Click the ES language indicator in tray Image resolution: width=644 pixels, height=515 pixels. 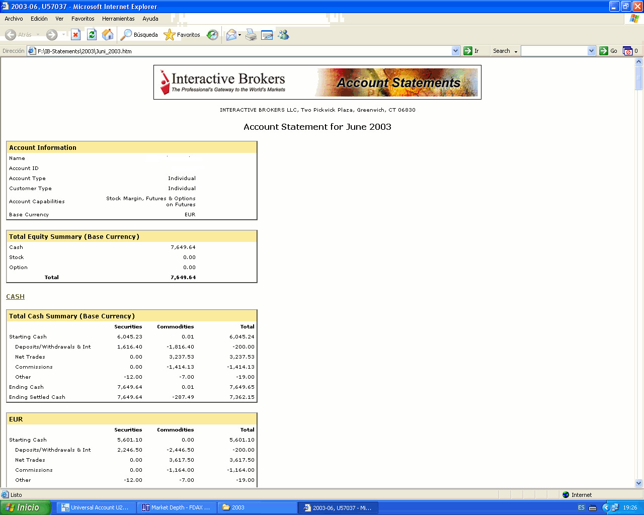(x=581, y=507)
